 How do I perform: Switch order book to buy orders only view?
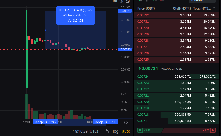[155, 1]
